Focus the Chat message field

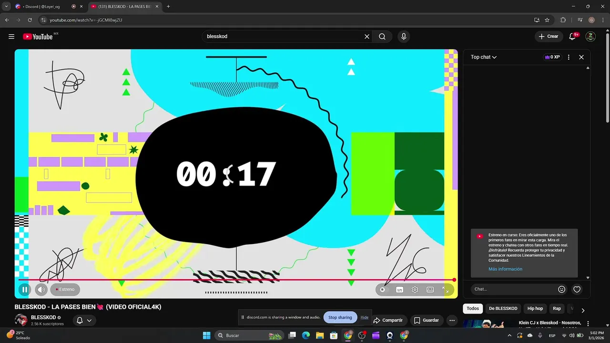pyautogui.click(x=514, y=289)
